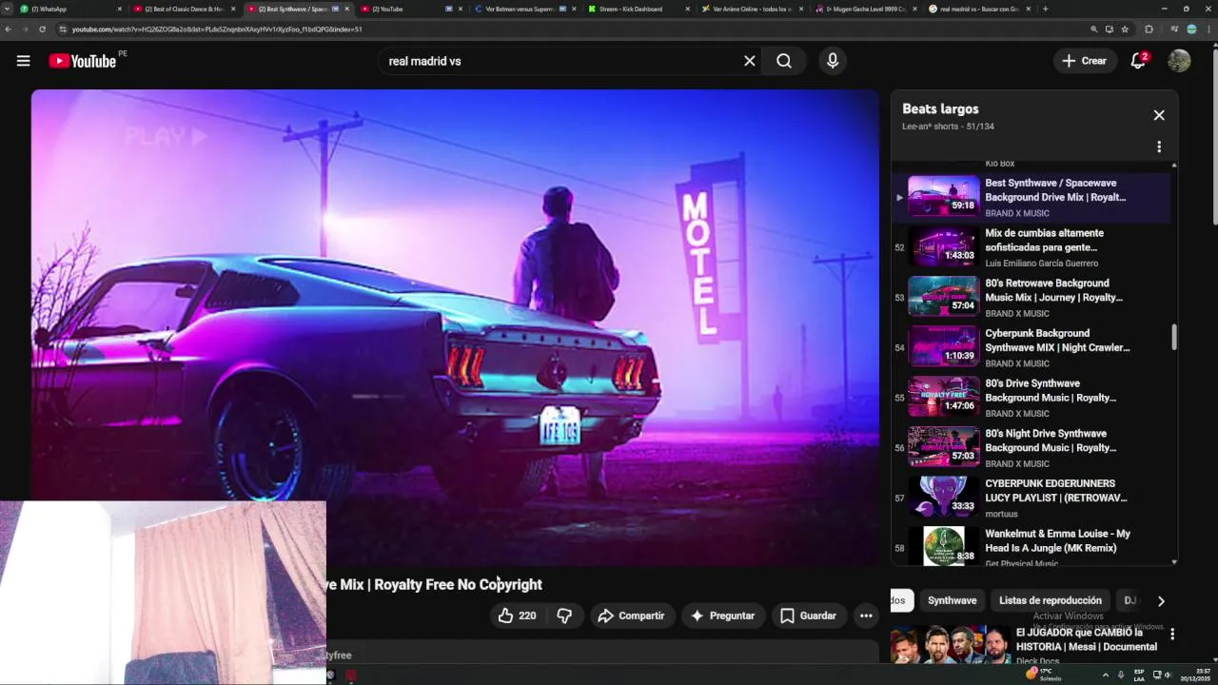Open options for Messi Documental recommendation
Viewport: 1218px width, 685px height.
[1172, 634]
